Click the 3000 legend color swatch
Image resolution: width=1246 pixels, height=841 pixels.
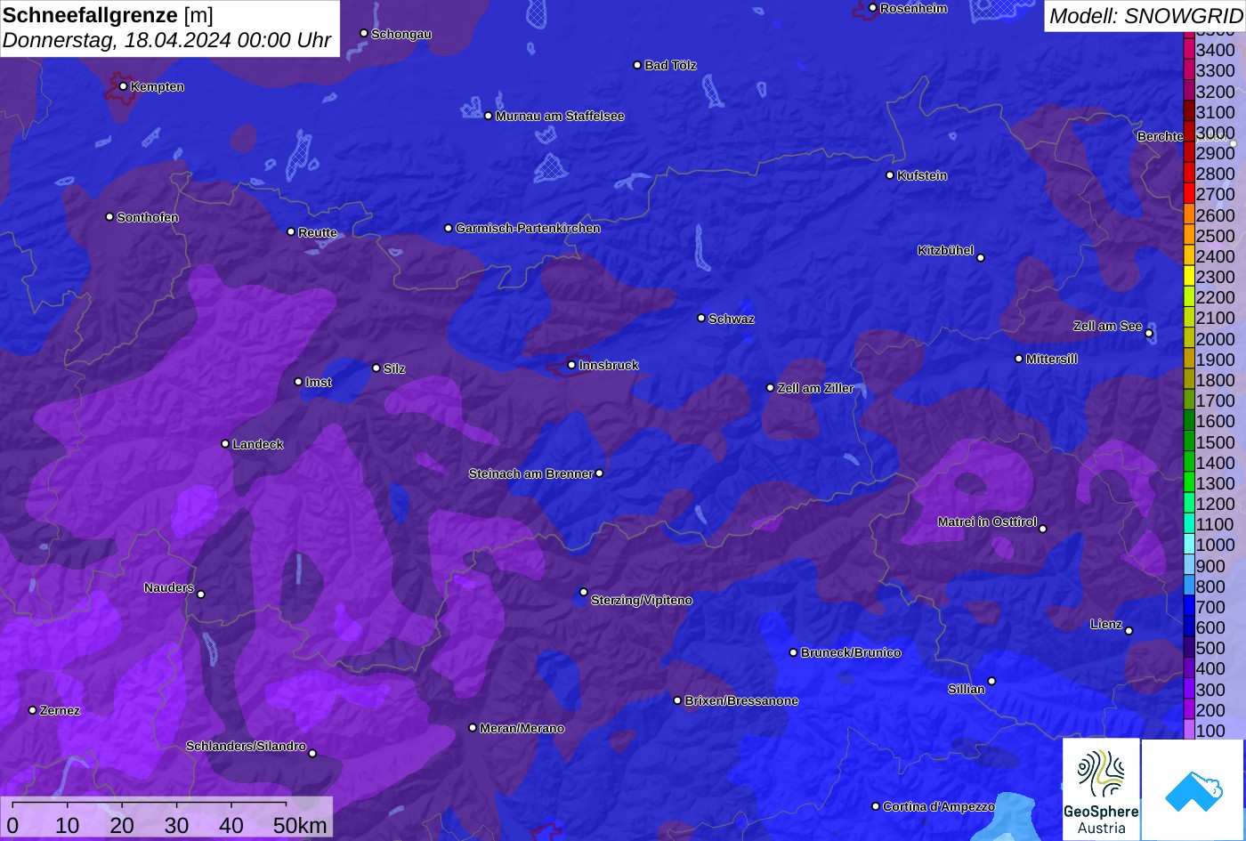click(1189, 132)
